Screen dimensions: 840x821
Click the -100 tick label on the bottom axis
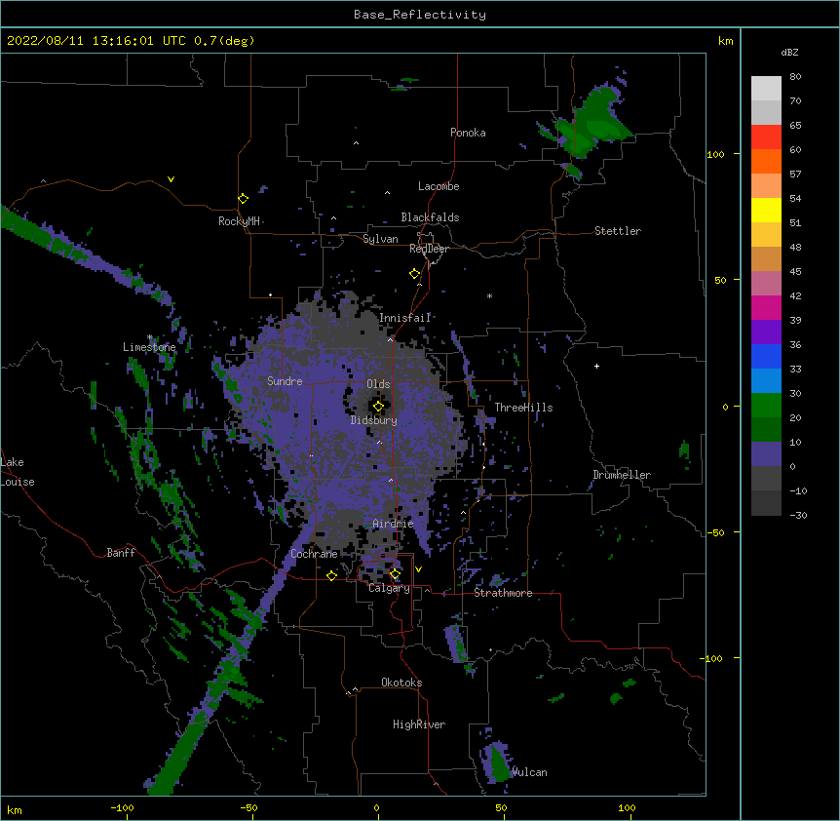pos(123,807)
